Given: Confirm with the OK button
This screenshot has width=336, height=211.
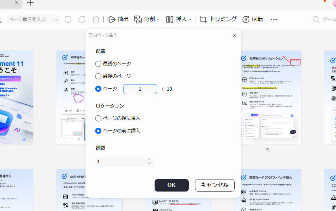Looking at the screenshot, I should pos(171,185).
